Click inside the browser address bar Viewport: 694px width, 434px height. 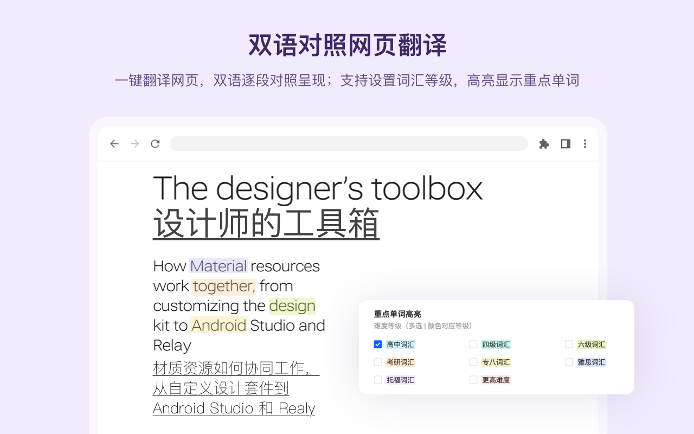click(349, 143)
